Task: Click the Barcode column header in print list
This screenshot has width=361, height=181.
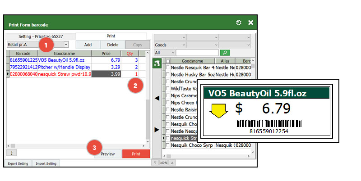Action: click(x=23, y=54)
